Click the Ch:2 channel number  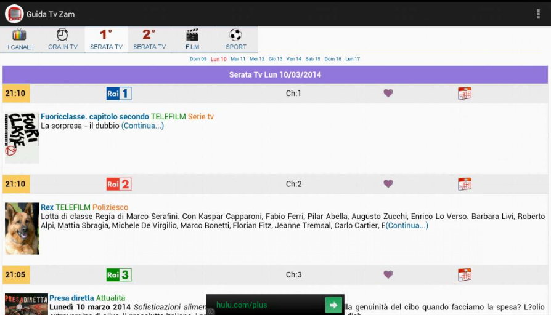tap(293, 184)
